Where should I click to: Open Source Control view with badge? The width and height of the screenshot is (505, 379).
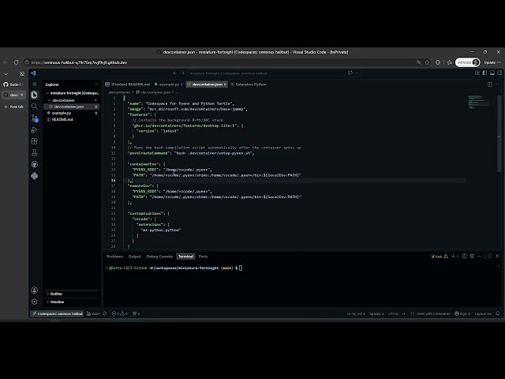[x=35, y=118]
